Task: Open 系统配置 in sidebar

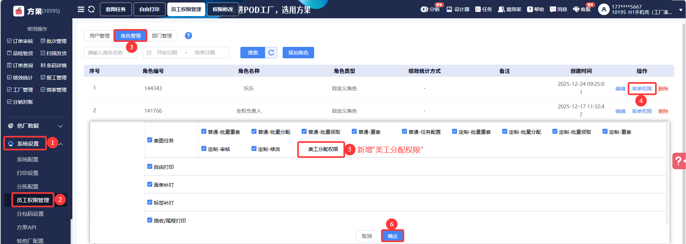Action: 28,160
